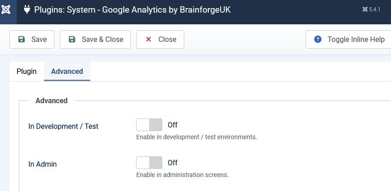This screenshot has height=191, width=391.
Task: Click the plug icon beside the page title
Action: coord(27,9)
